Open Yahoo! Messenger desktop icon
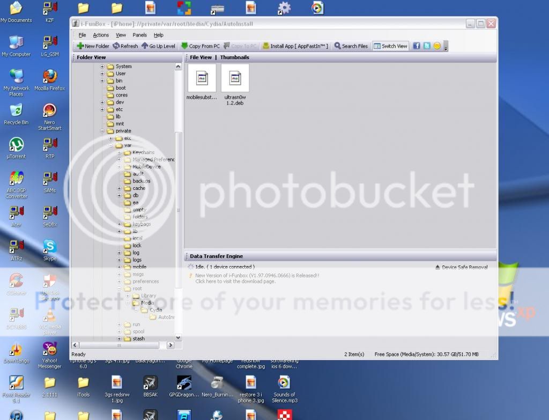 click(x=50, y=355)
